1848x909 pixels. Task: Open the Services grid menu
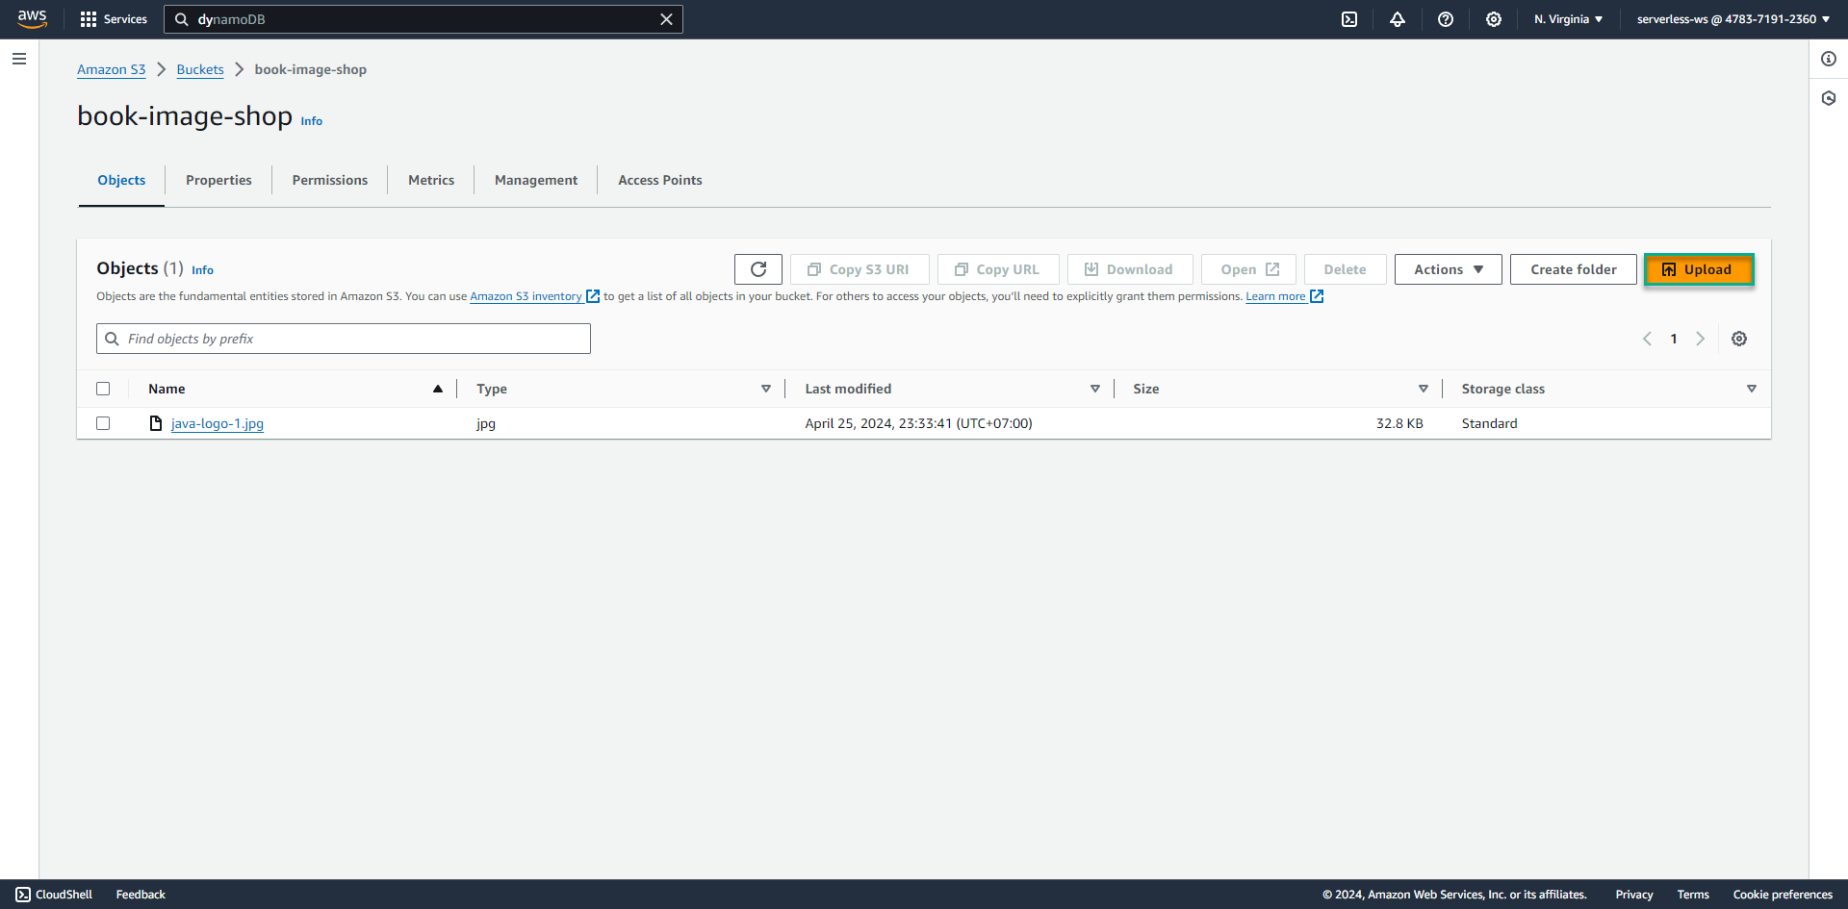point(114,19)
